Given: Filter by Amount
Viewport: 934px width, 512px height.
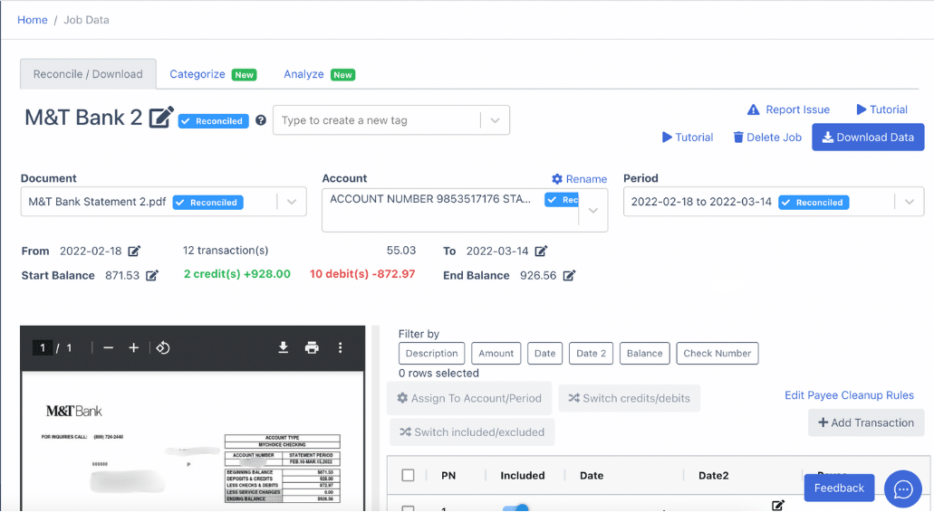Looking at the screenshot, I should pyautogui.click(x=496, y=353).
